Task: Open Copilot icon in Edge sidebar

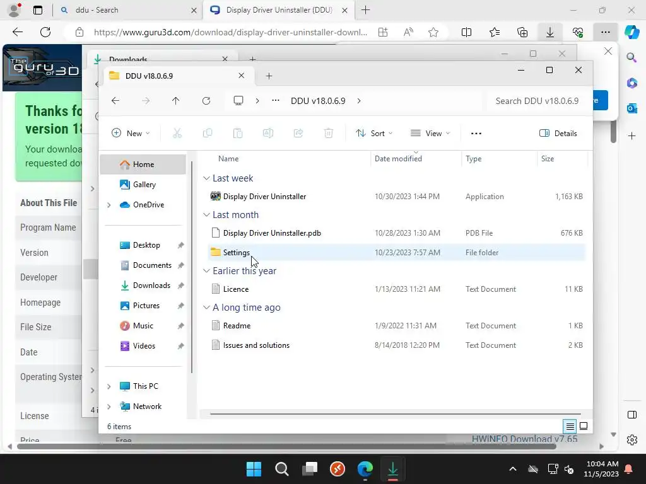Action: coord(631,32)
